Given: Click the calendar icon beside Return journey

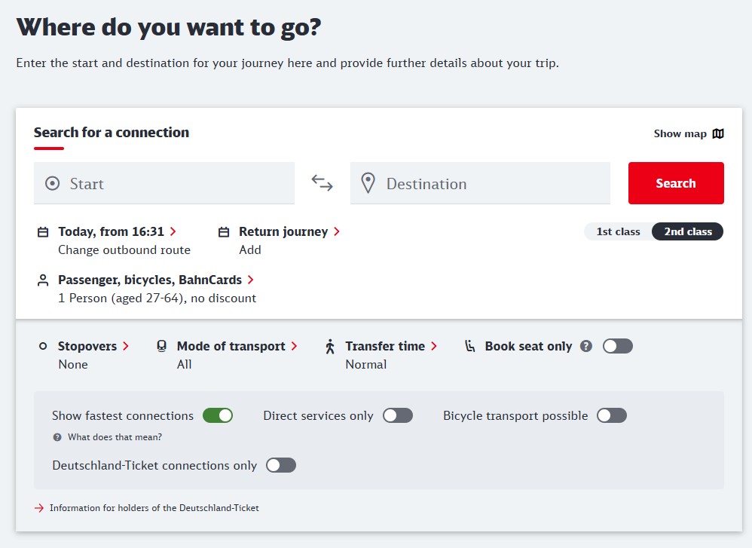Looking at the screenshot, I should pyautogui.click(x=224, y=232).
